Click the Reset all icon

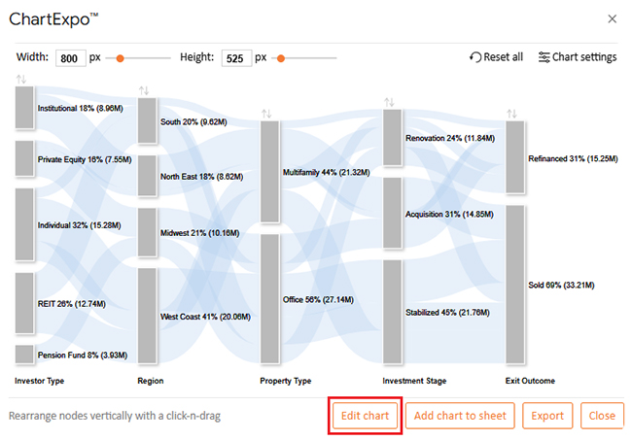[475, 57]
